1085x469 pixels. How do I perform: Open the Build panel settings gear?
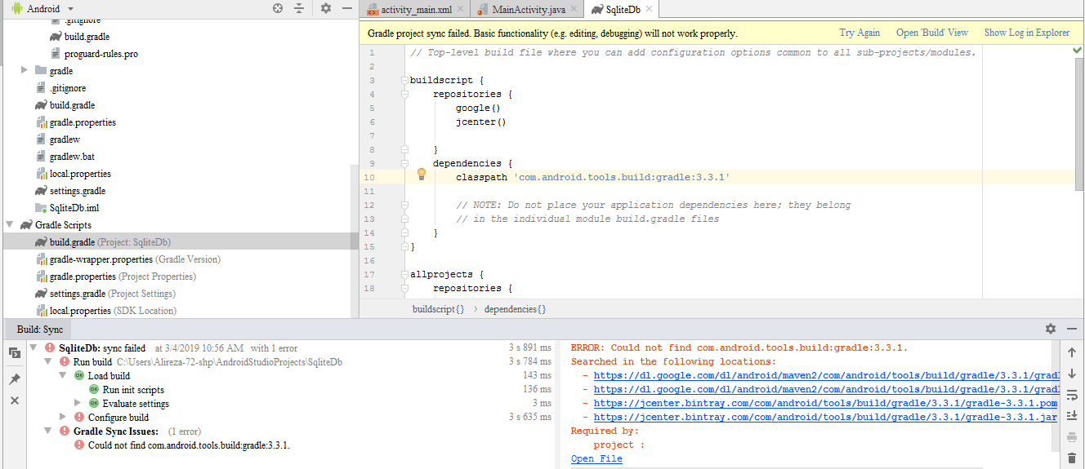(x=1051, y=329)
